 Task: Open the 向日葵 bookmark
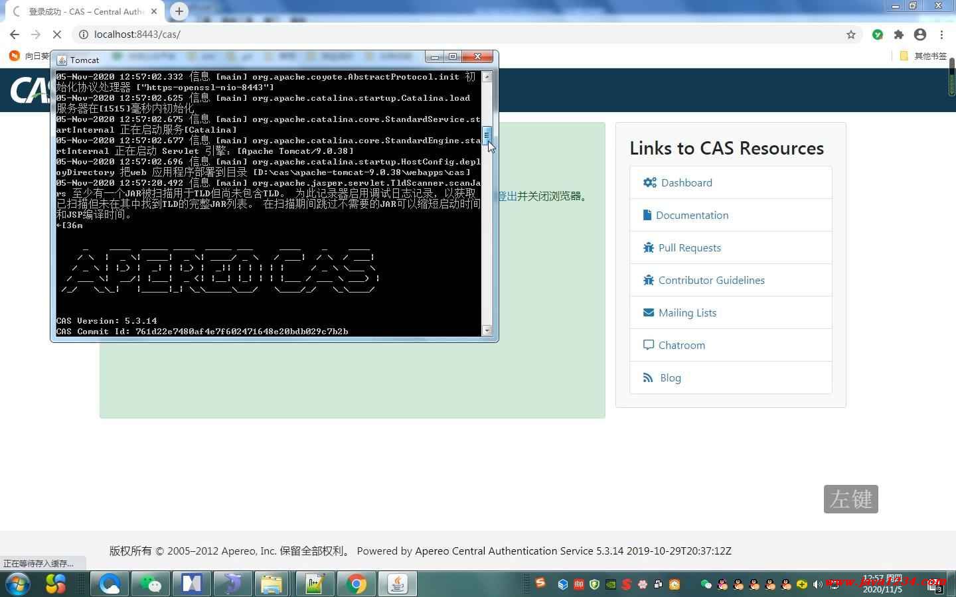click(29, 56)
